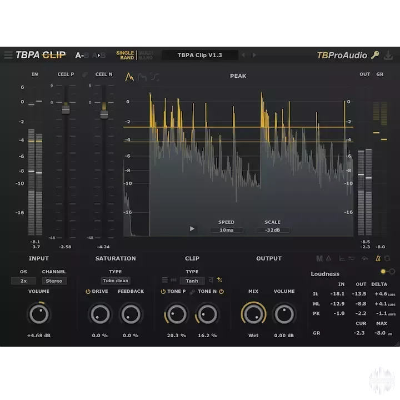Viewport: 400px width, 400px height.
Task: Click the TONE N knob
Action: (x=207, y=313)
